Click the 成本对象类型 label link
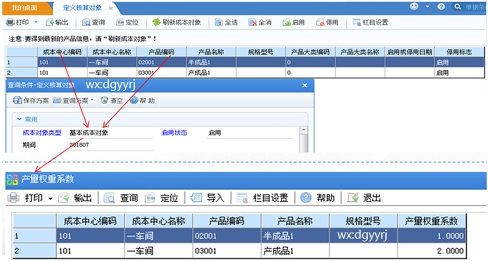This screenshot has width=488, height=261. click(42, 133)
